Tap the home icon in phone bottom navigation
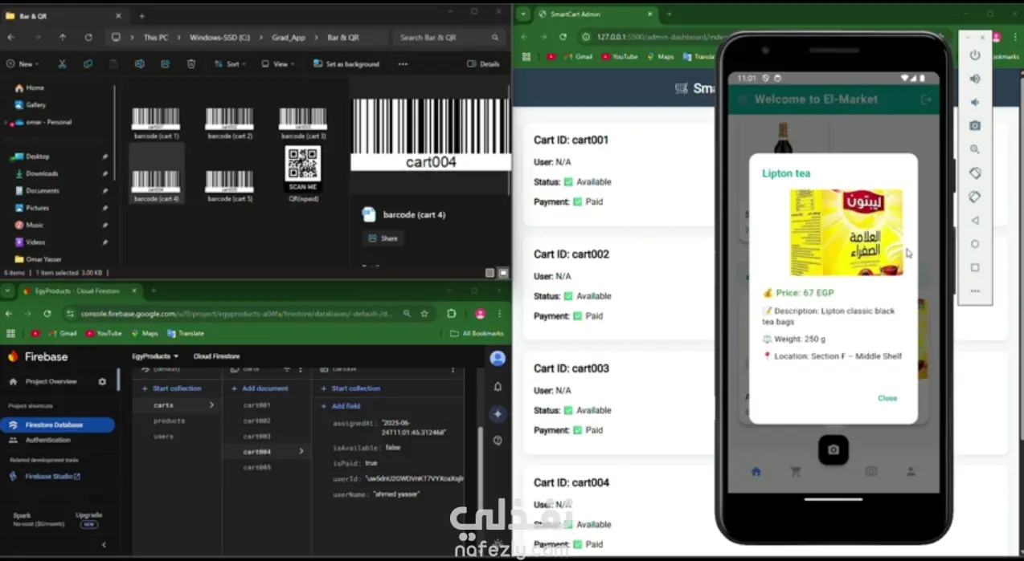This screenshot has width=1024, height=561. [756, 472]
